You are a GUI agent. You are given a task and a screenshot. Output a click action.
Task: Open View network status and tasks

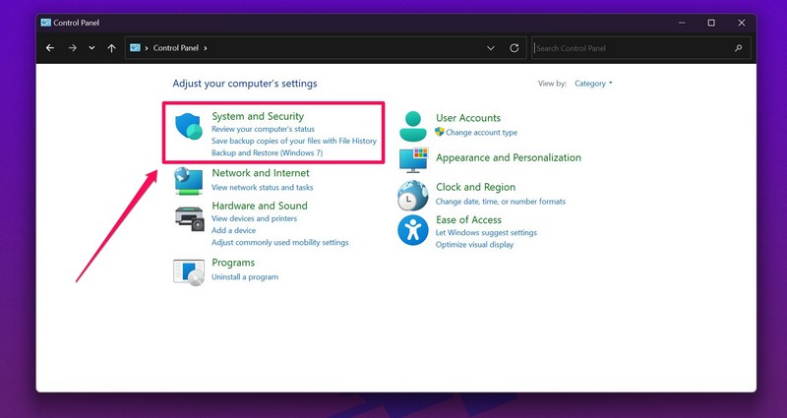pyautogui.click(x=262, y=187)
